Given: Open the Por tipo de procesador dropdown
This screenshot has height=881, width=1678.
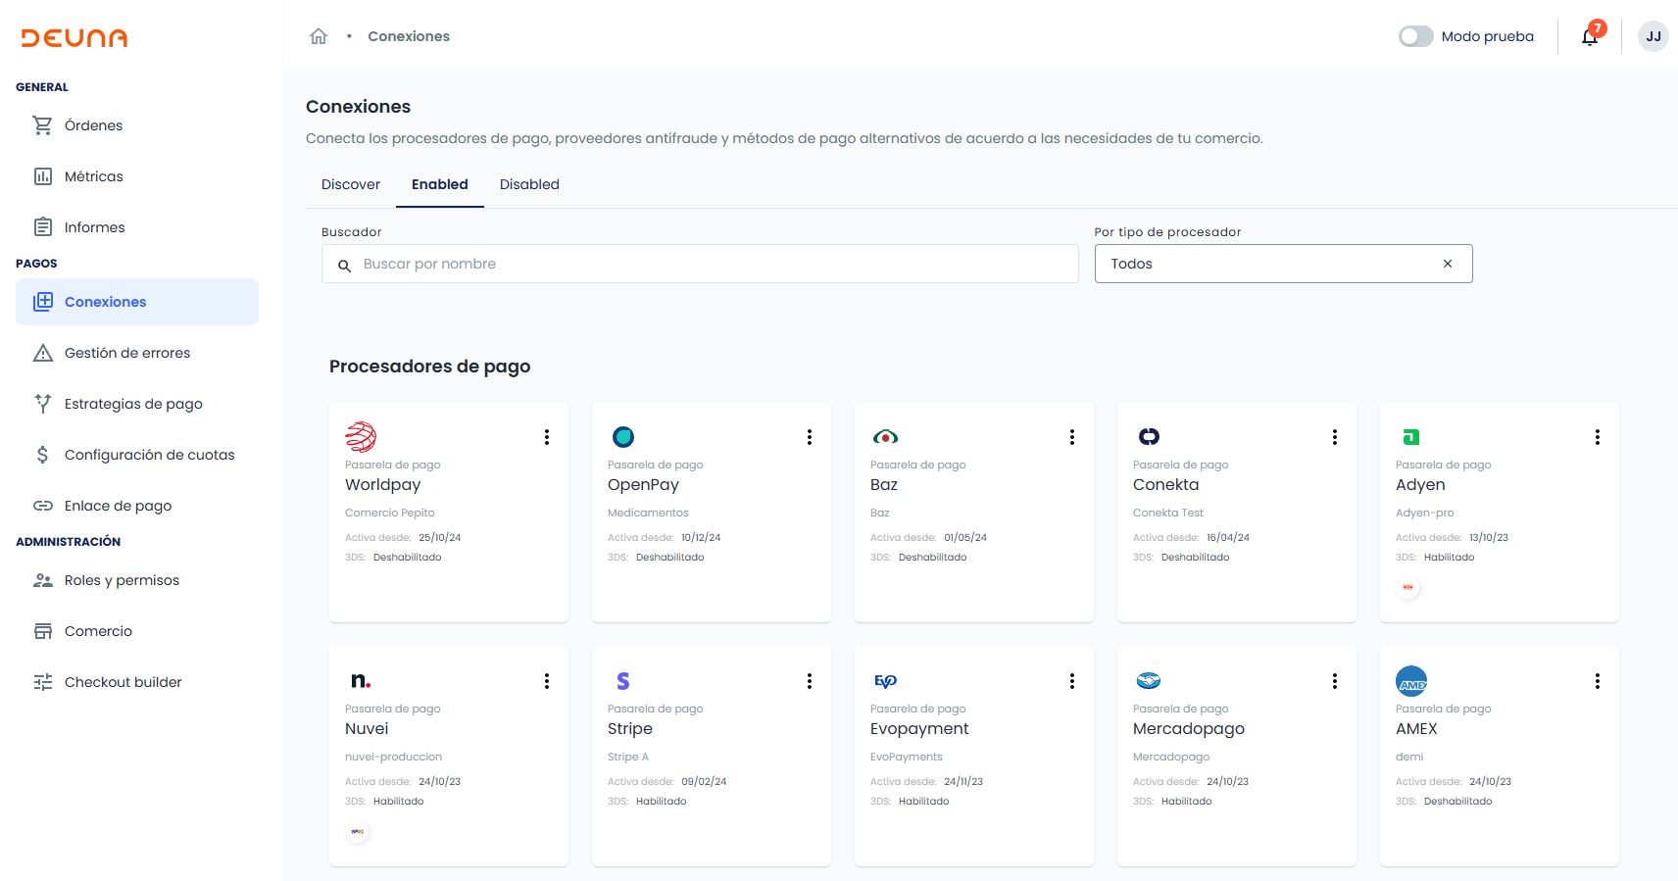Looking at the screenshot, I should click(1283, 264).
